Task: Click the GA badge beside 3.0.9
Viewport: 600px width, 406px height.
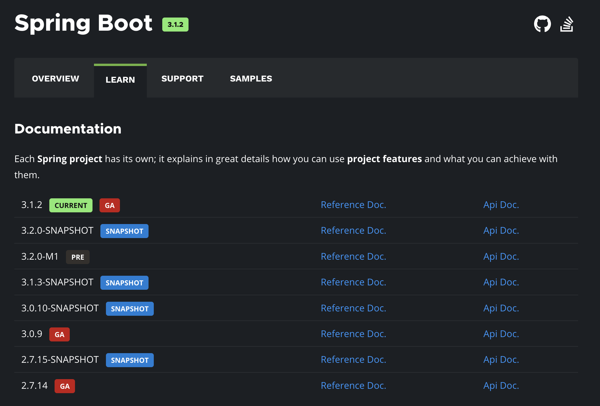Action: 59,334
